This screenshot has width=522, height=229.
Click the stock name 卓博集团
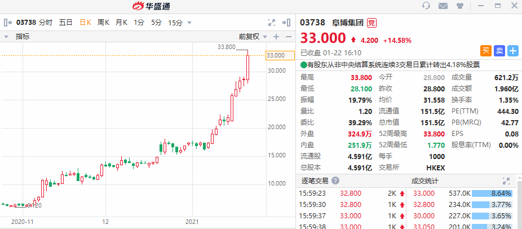348,23
